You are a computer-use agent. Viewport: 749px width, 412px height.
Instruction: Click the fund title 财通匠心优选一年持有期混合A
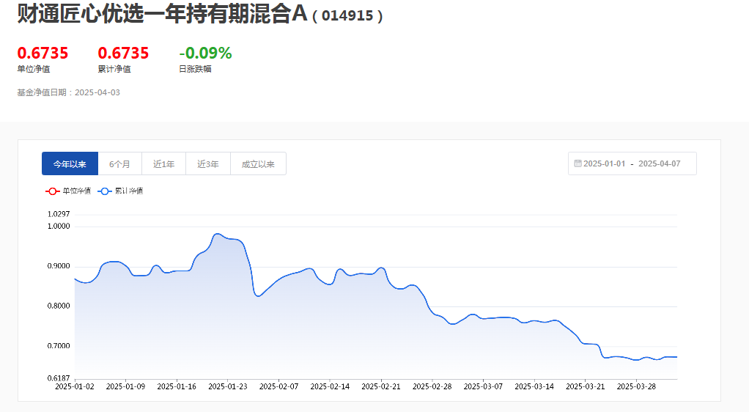point(163,13)
